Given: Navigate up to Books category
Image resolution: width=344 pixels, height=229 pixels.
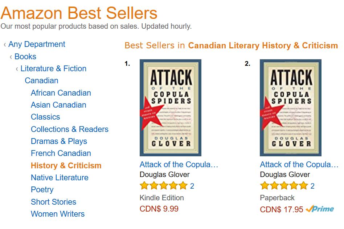Looking at the screenshot, I should [x=25, y=57].
